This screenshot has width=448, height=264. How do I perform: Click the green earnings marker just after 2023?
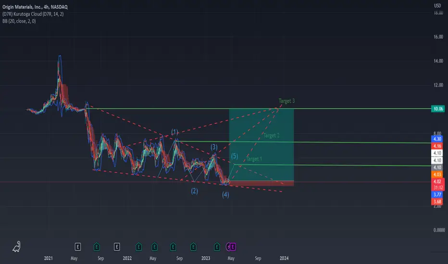[x=217, y=247]
